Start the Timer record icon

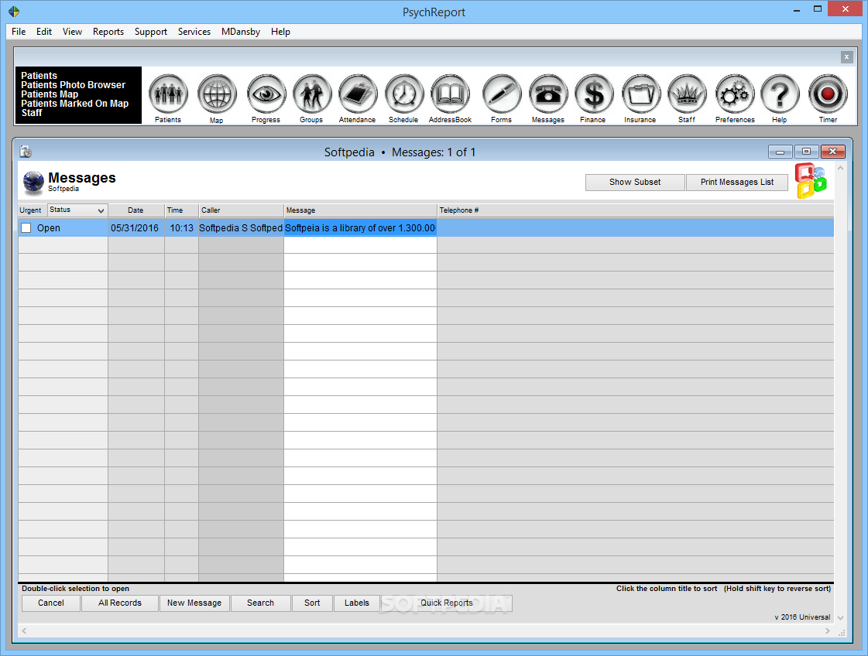pos(828,94)
